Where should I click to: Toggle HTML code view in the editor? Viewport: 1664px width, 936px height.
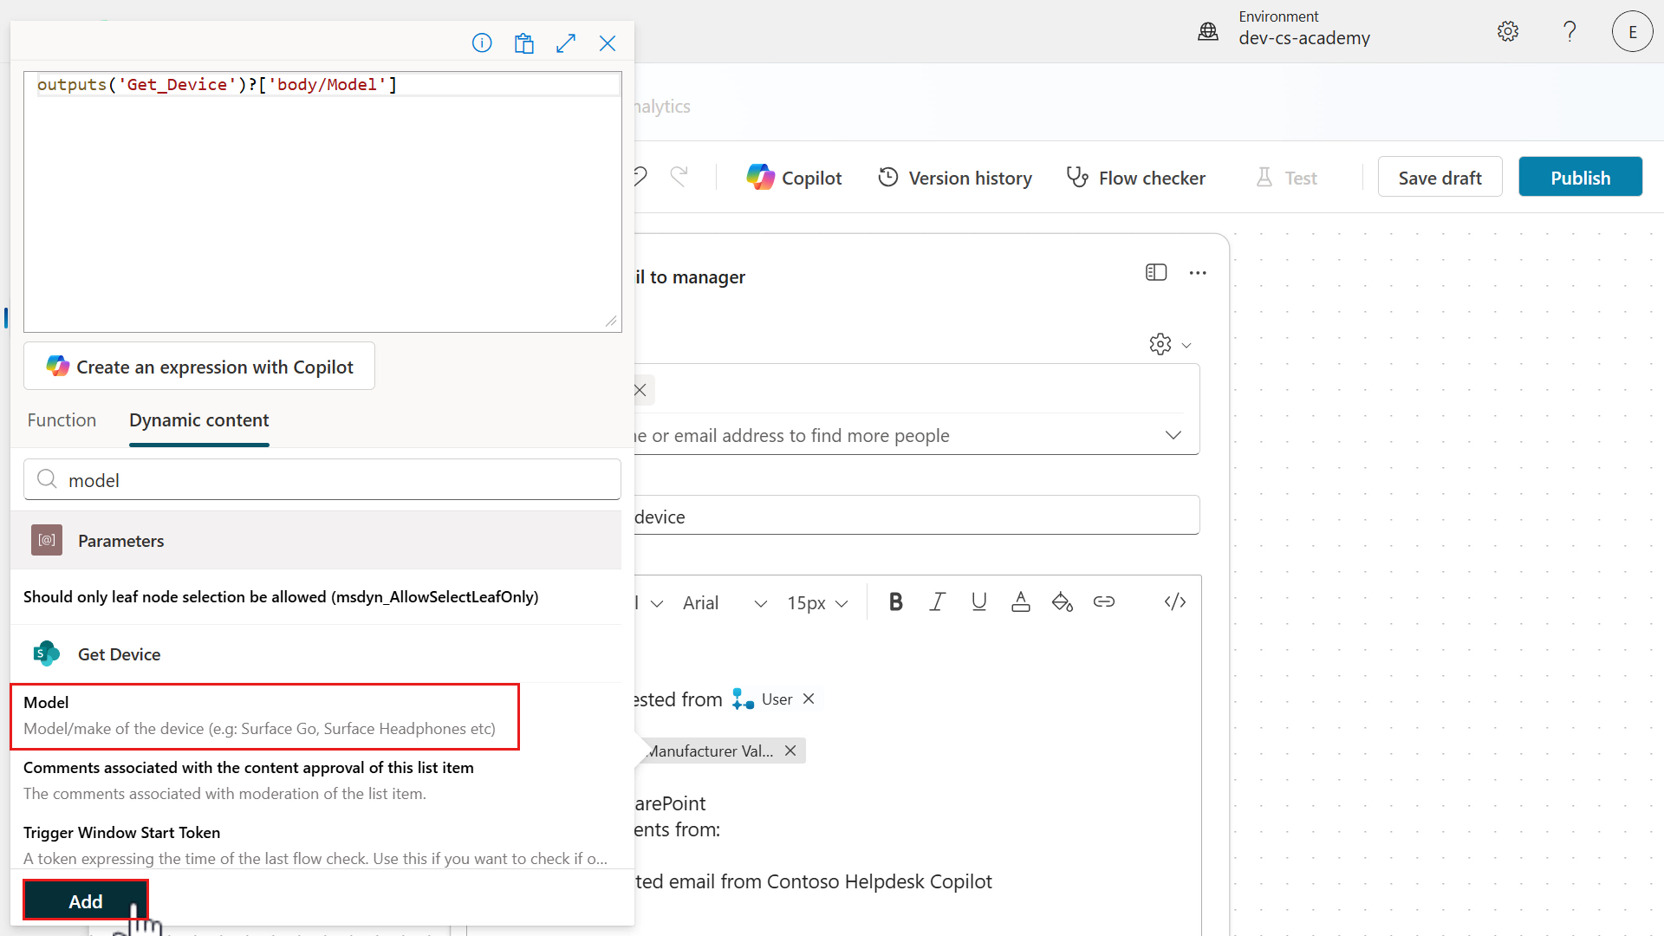point(1175,601)
